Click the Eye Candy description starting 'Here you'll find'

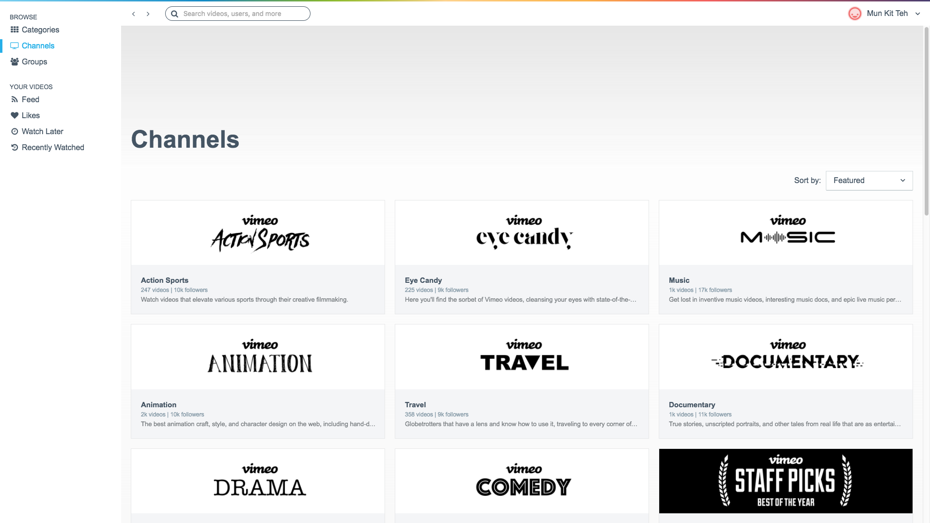[x=521, y=300]
